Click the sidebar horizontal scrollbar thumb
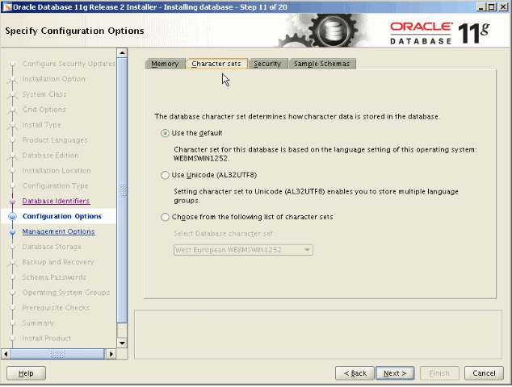This screenshot has height=387, width=512. [57, 354]
